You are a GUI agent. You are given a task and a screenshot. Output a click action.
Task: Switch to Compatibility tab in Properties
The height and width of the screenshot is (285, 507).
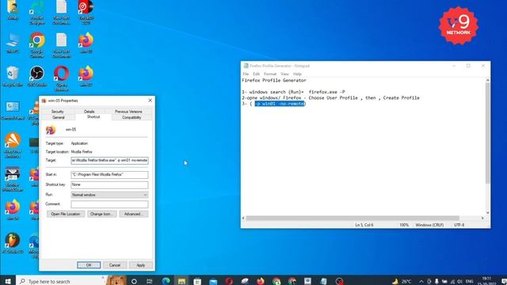pyautogui.click(x=132, y=118)
